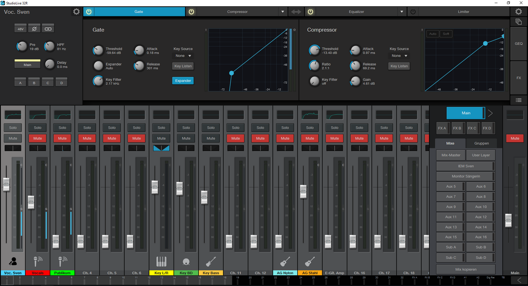
Task: Enable Auto mode in compressor graph
Action: (433, 34)
